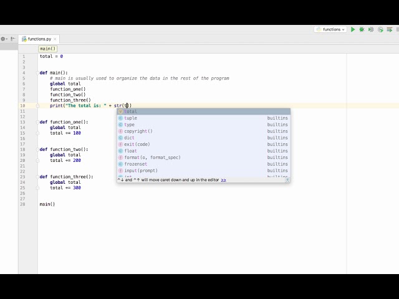Run the functions configuration with the green play icon
Viewport: 399px width, 299px height.
(353, 29)
